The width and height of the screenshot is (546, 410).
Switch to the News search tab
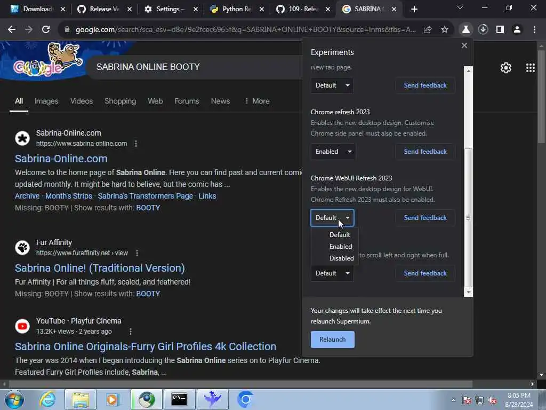click(x=220, y=101)
